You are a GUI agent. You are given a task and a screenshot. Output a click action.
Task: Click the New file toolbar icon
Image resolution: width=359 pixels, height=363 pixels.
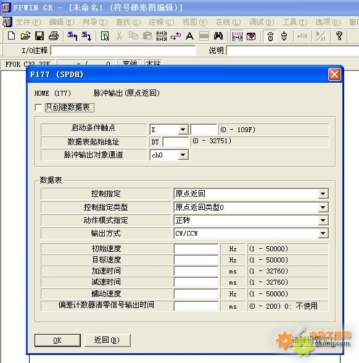(11, 36)
